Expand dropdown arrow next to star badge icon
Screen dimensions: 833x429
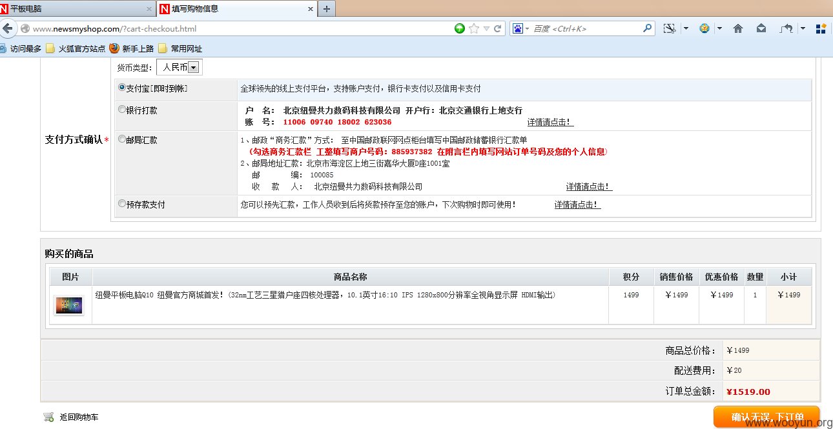720,28
